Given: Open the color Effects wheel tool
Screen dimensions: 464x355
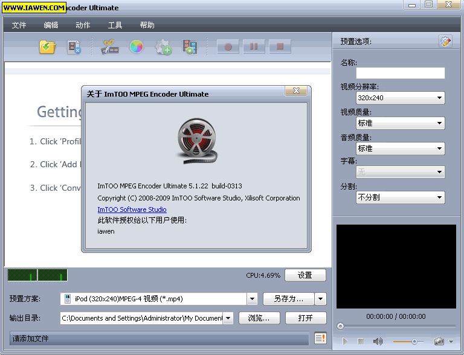Looking at the screenshot, I should point(137,46).
